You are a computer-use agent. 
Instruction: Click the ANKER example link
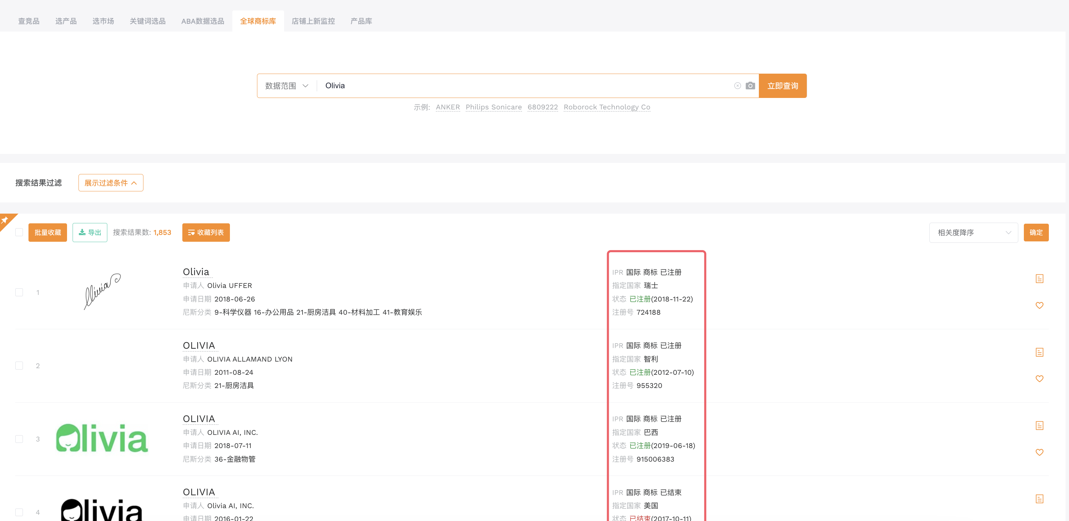pyautogui.click(x=448, y=107)
